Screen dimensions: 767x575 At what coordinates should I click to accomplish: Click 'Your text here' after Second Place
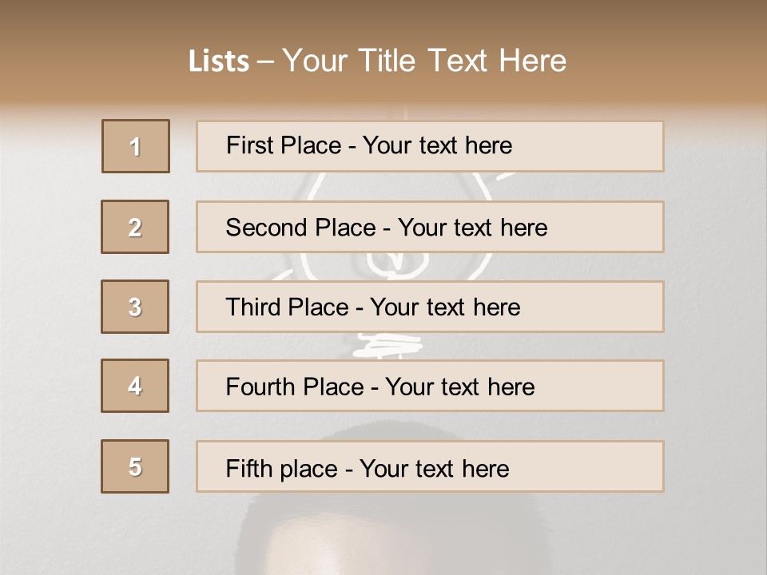click(472, 228)
